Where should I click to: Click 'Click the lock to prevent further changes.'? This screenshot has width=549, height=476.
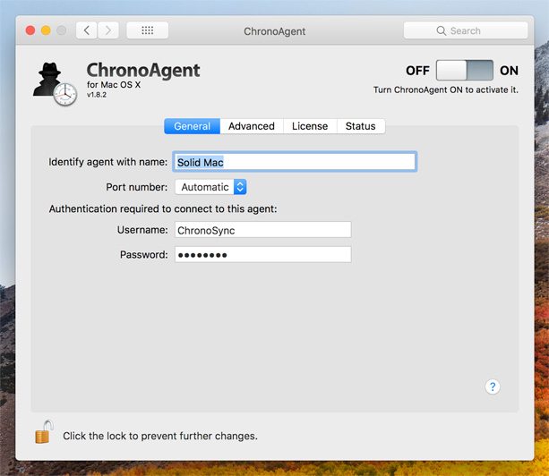coord(160,436)
